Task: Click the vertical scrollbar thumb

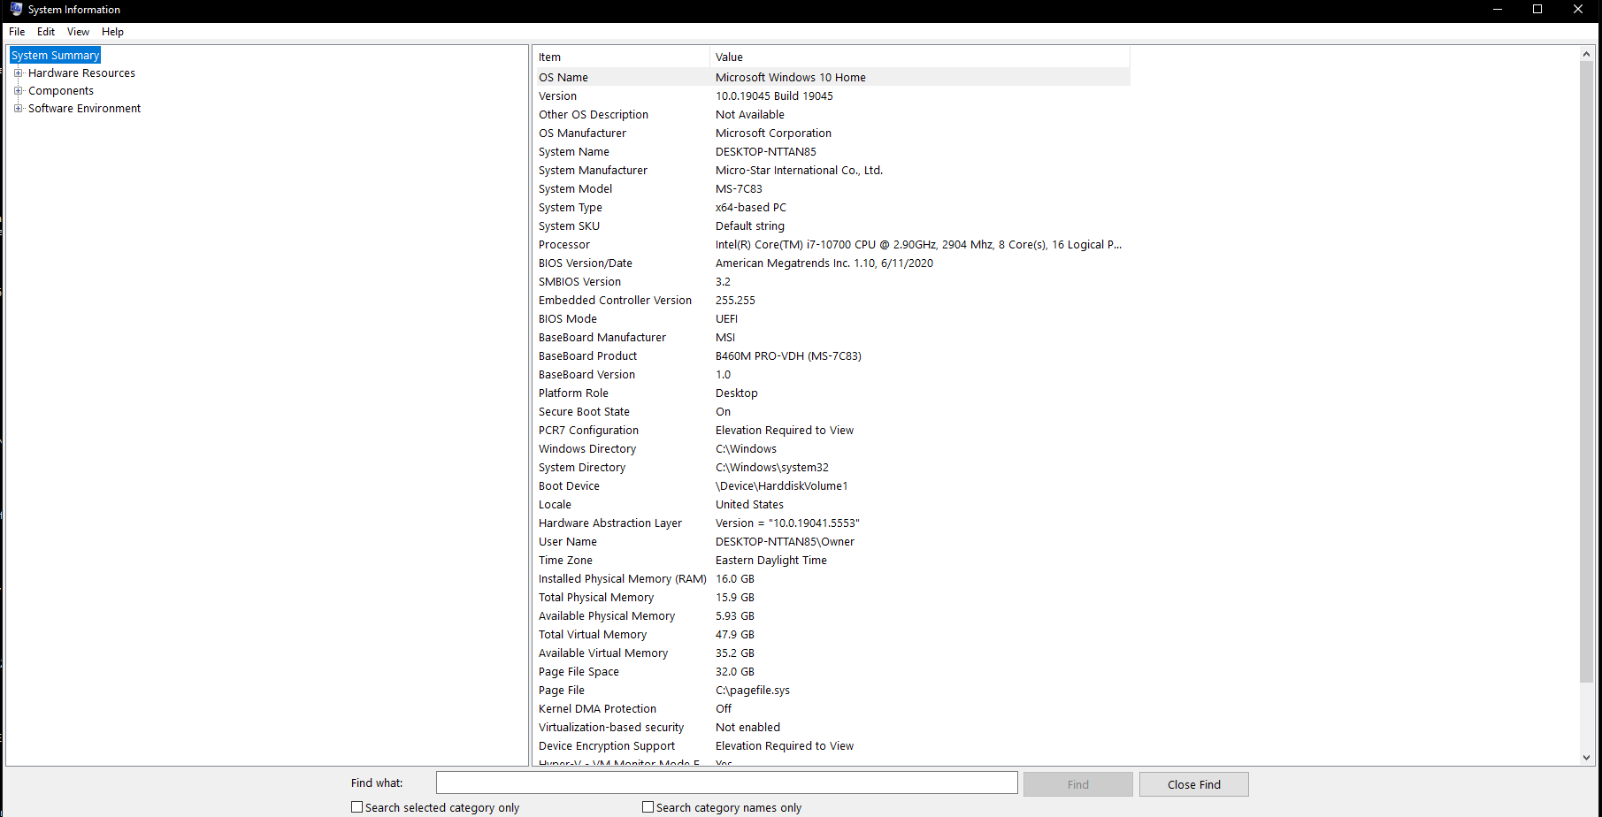Action: pos(1586,371)
